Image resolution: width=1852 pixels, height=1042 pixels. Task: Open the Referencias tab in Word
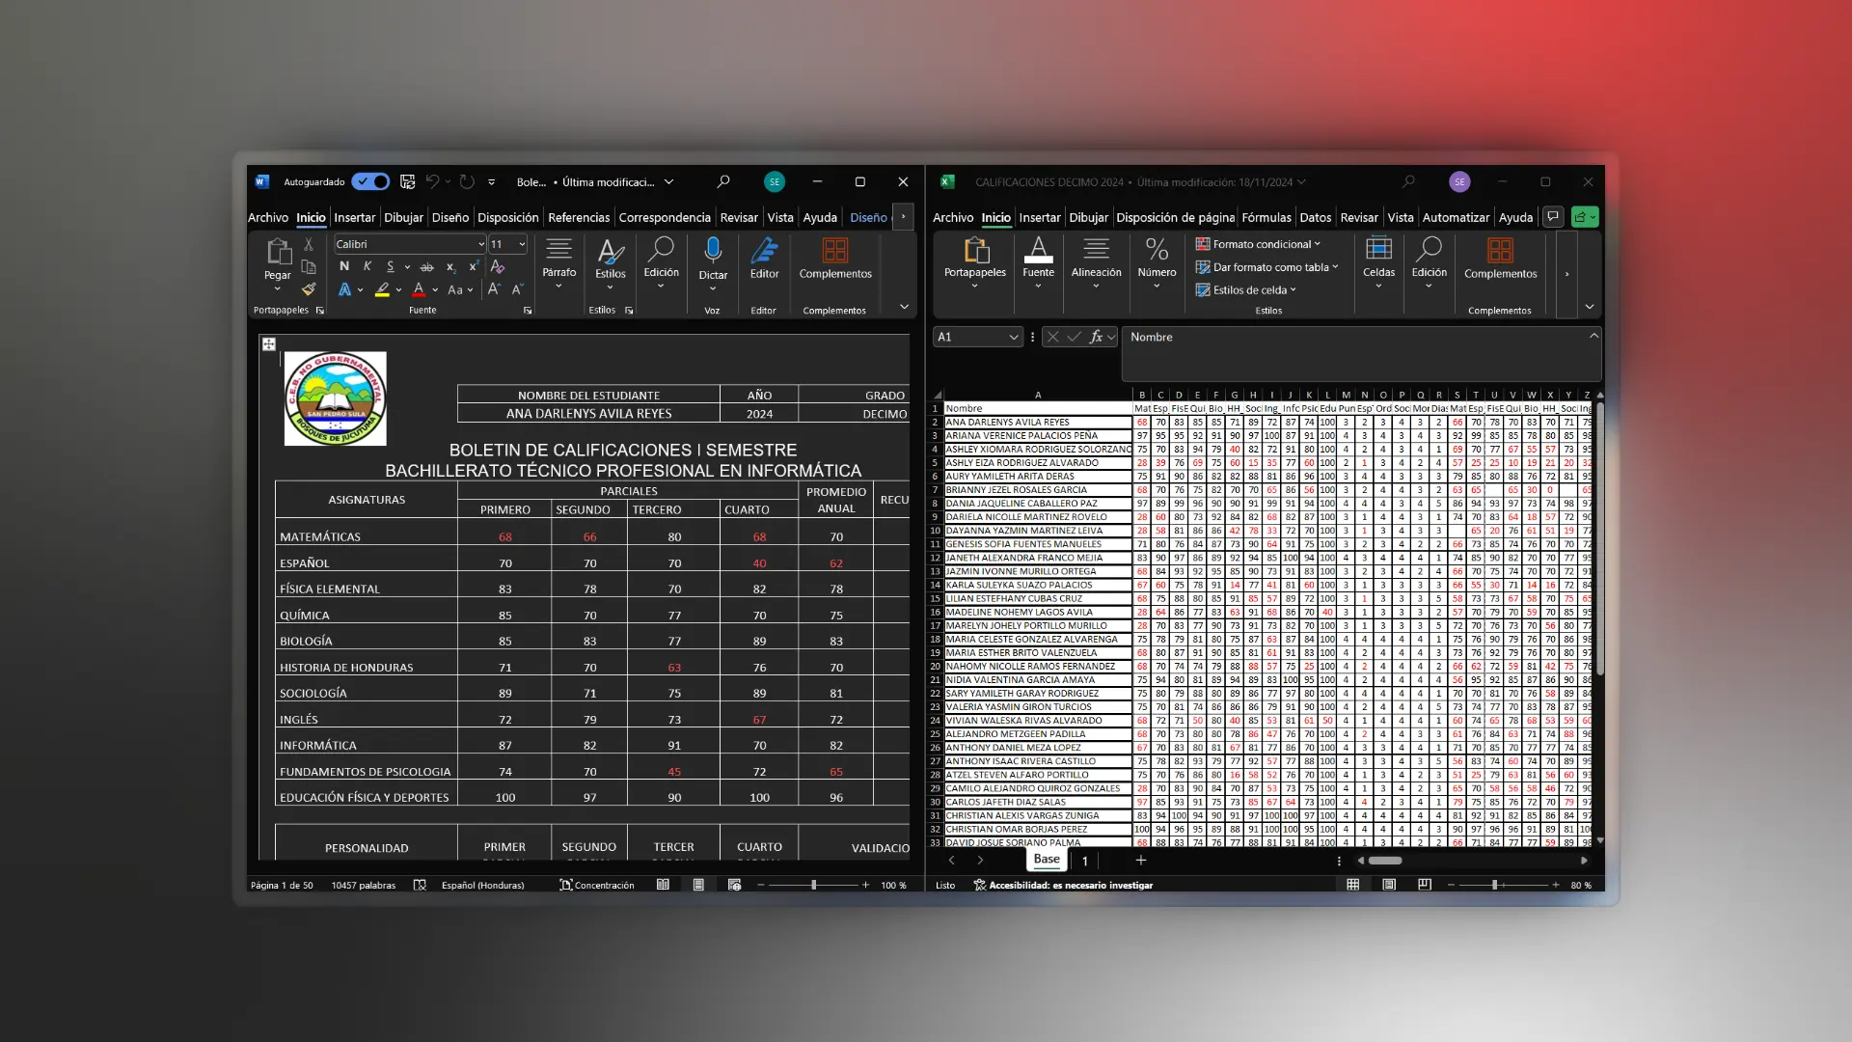pyautogui.click(x=579, y=217)
